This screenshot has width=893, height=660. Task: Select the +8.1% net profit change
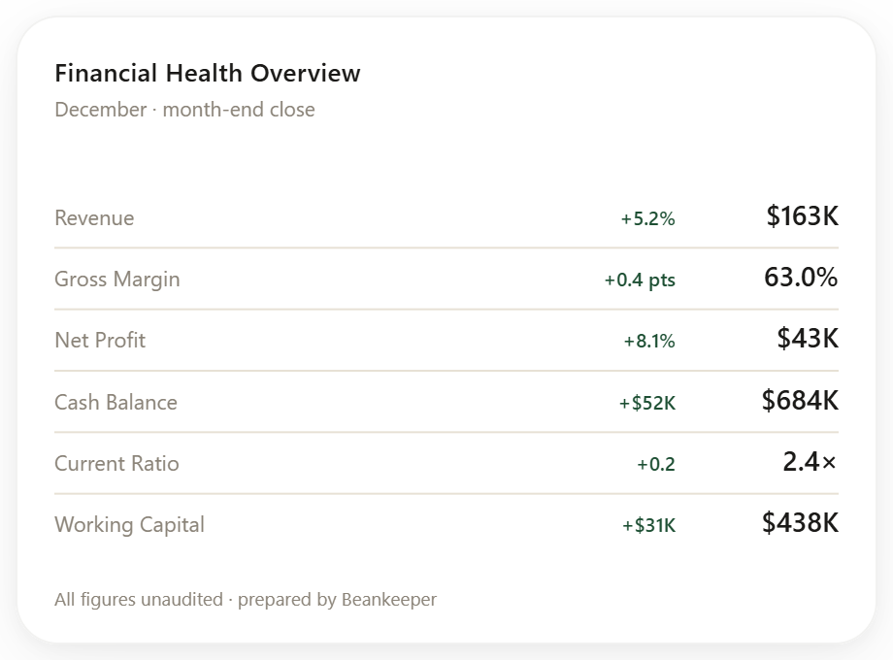click(649, 341)
